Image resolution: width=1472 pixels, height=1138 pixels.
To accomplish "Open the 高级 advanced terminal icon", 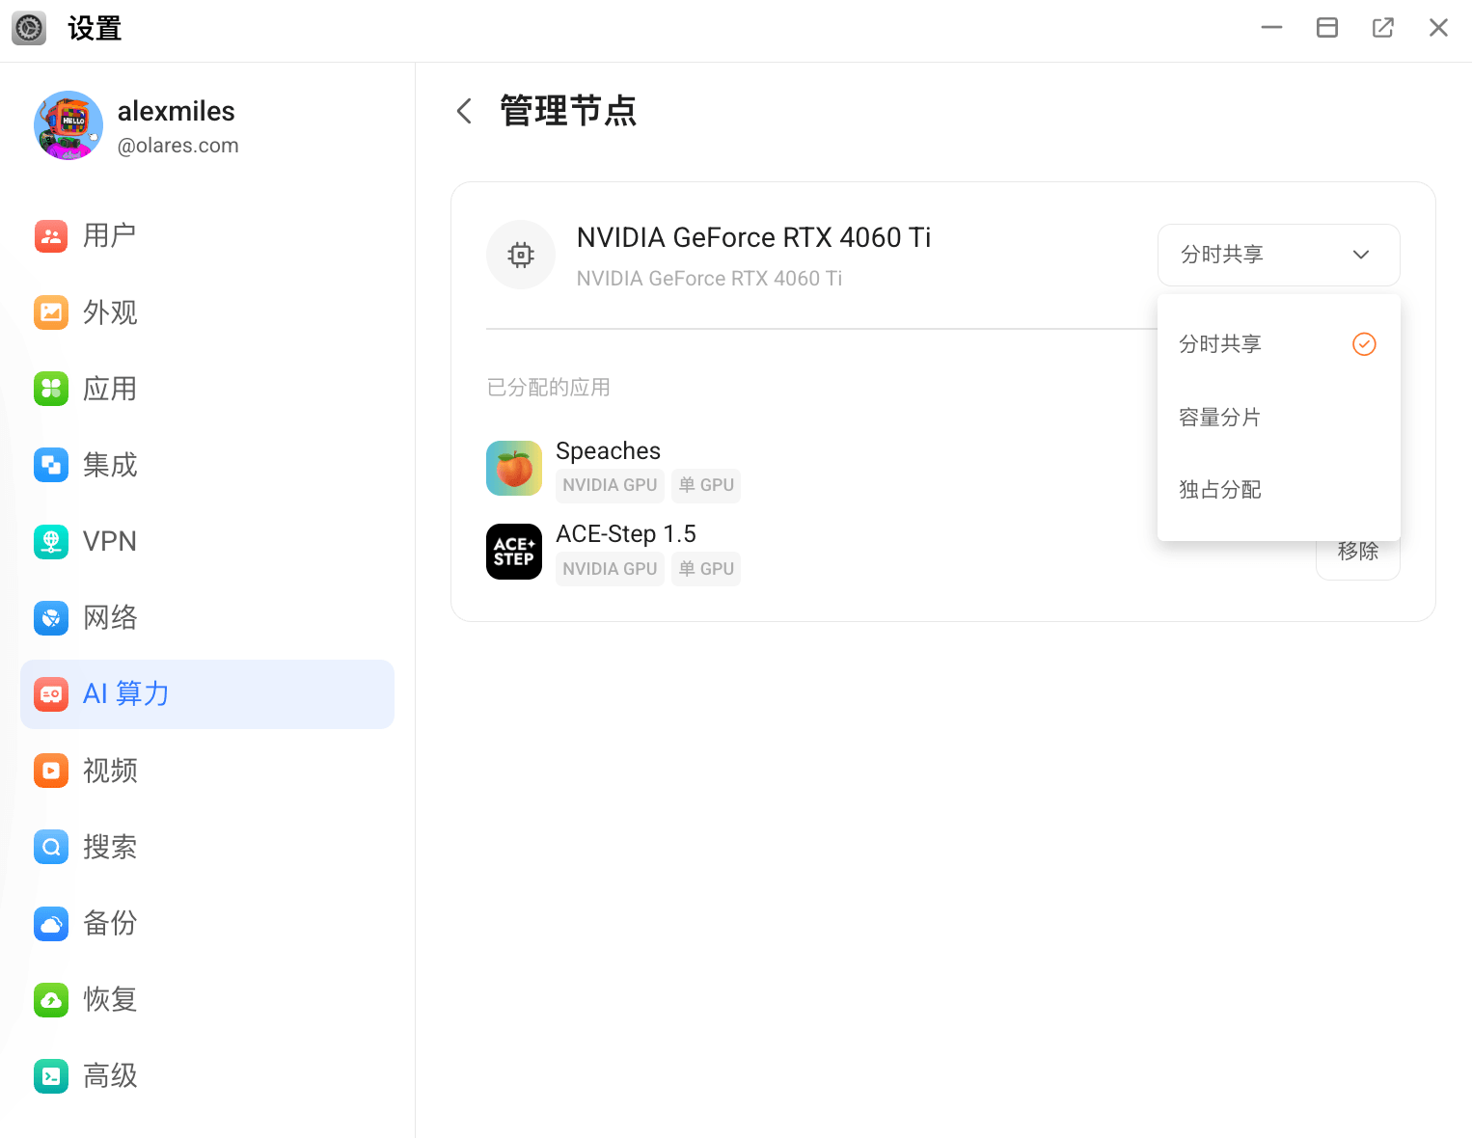I will 51,1075.
